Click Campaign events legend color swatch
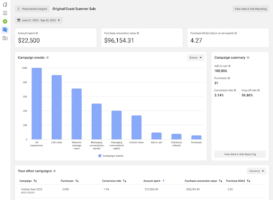 100,156
